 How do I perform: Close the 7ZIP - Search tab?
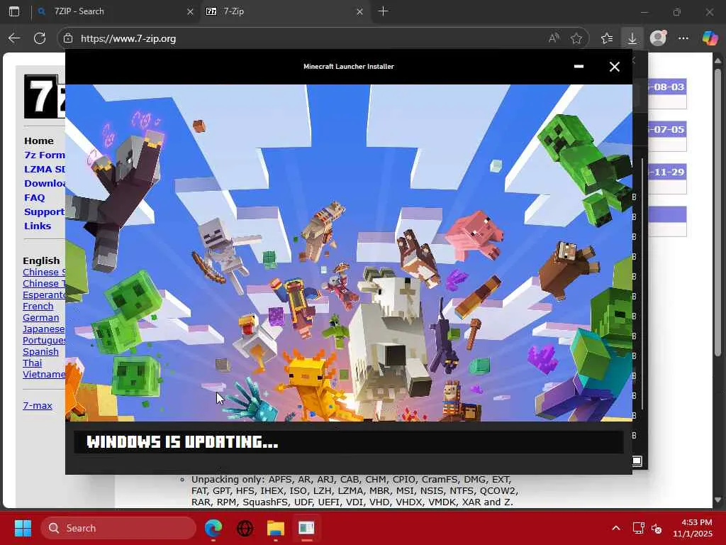pos(190,11)
